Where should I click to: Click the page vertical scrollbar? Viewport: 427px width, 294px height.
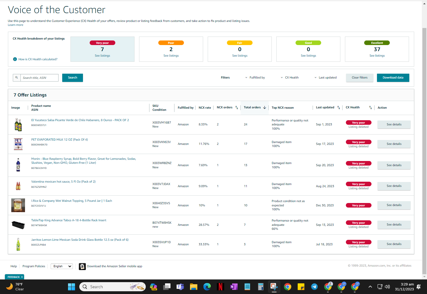pyautogui.click(x=424, y=151)
